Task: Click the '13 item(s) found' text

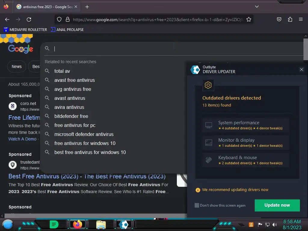Action: coord(217,105)
